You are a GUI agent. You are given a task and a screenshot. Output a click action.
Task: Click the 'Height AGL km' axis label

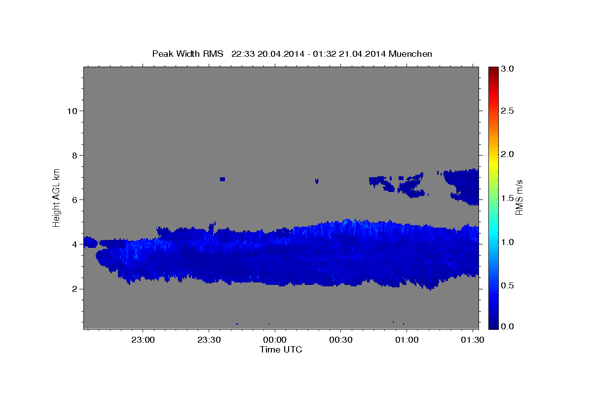(57, 197)
